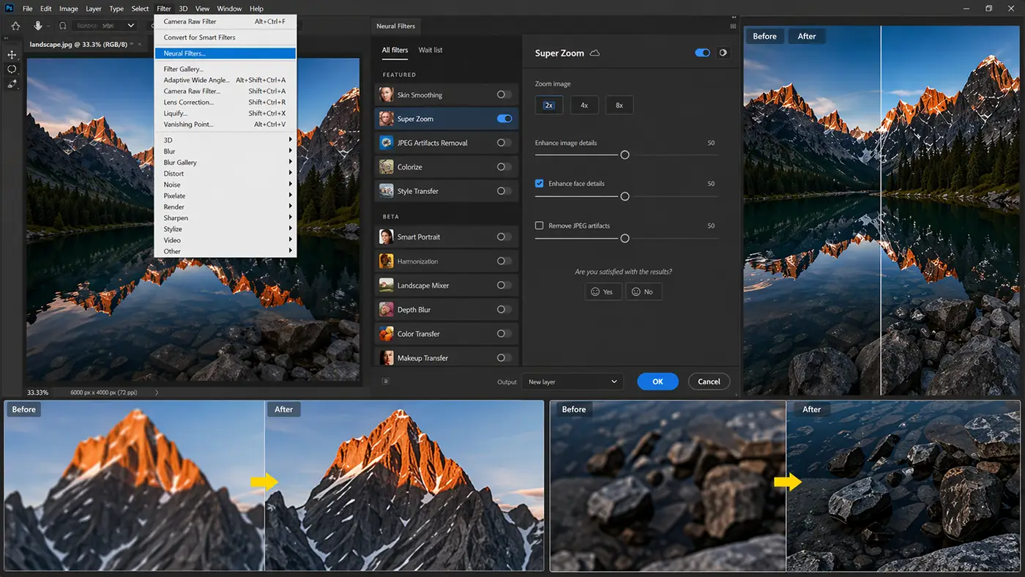Toggle the preview changes half-circle icon

pos(723,53)
